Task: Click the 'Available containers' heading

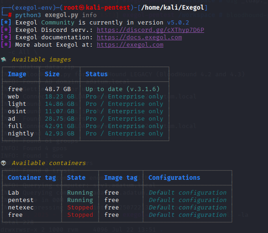Action: 49,163
